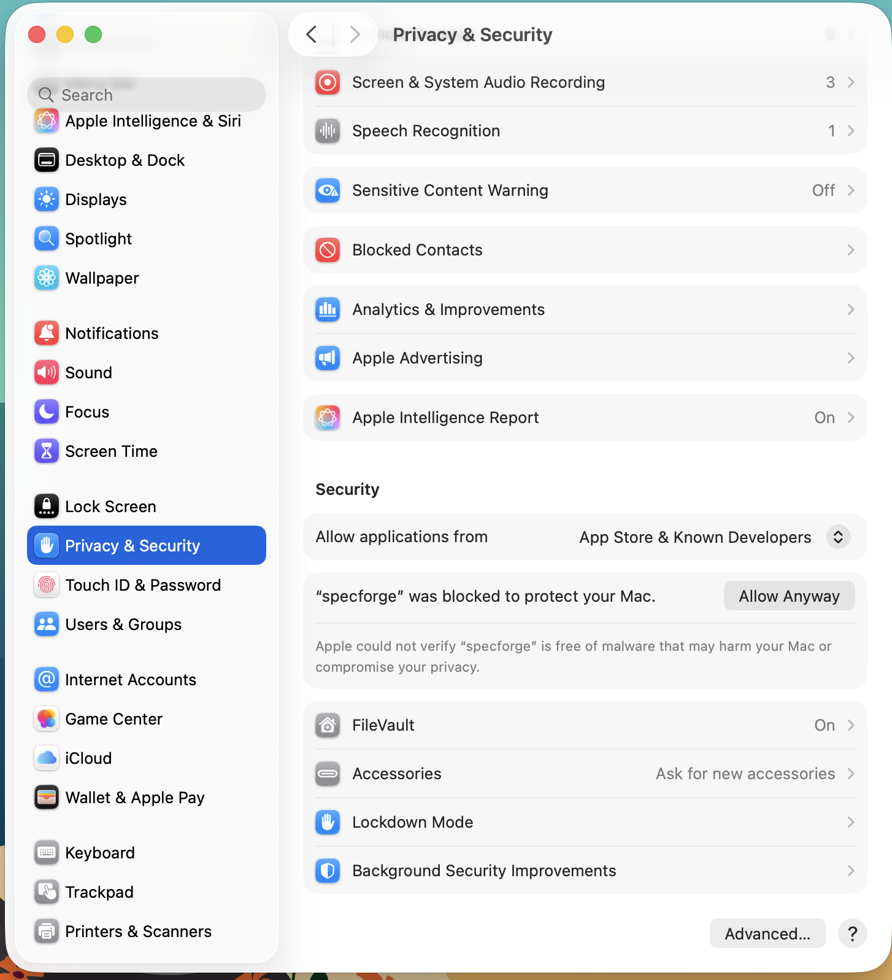Click the Game Center sidebar icon
The width and height of the screenshot is (892, 980).
(x=47, y=719)
